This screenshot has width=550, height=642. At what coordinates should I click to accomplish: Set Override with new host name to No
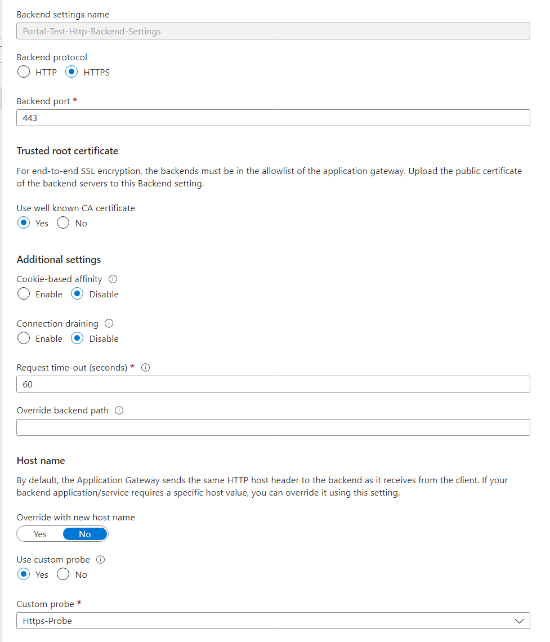(x=85, y=534)
